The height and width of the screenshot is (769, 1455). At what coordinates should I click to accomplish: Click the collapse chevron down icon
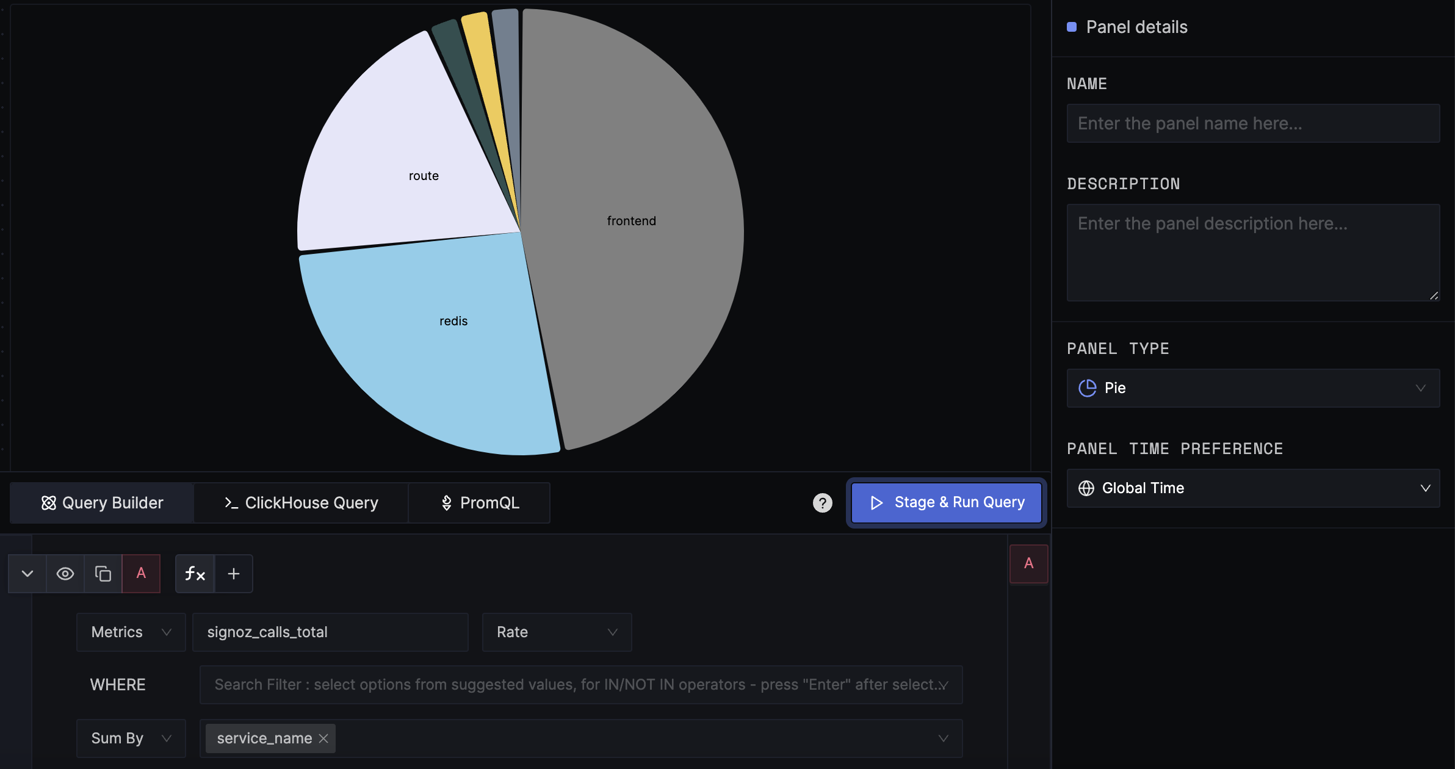click(27, 572)
